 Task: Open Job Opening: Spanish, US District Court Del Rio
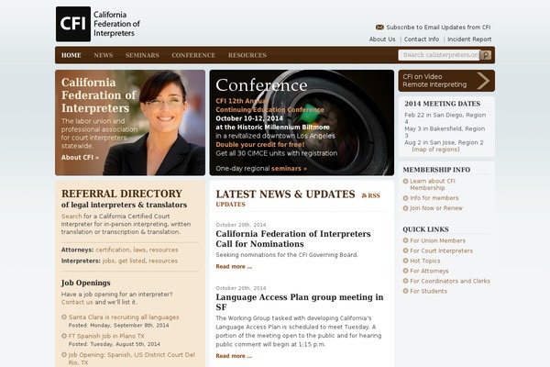pos(131,359)
